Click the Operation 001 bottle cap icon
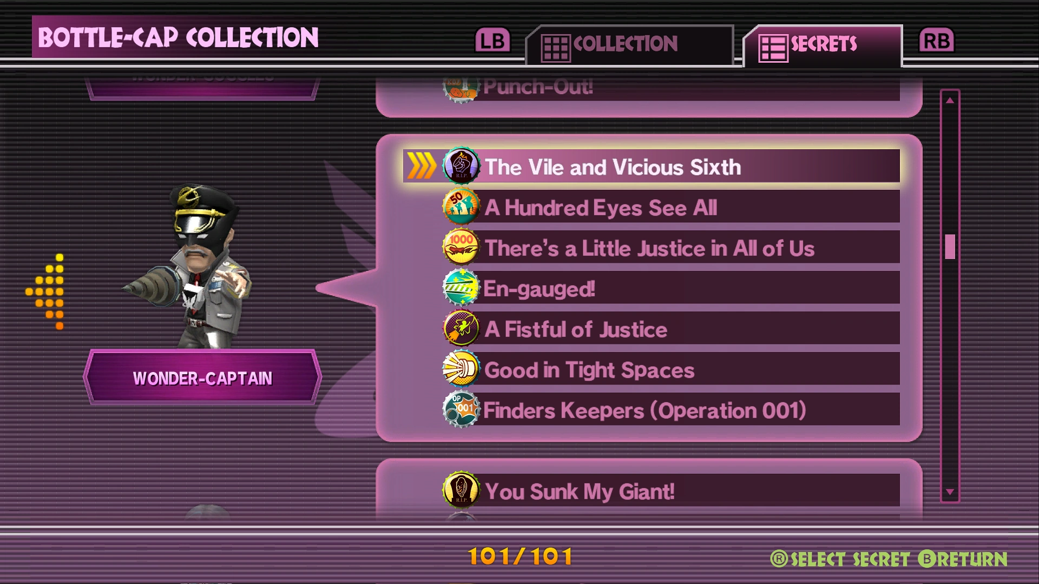This screenshot has width=1039, height=584. coord(461,409)
